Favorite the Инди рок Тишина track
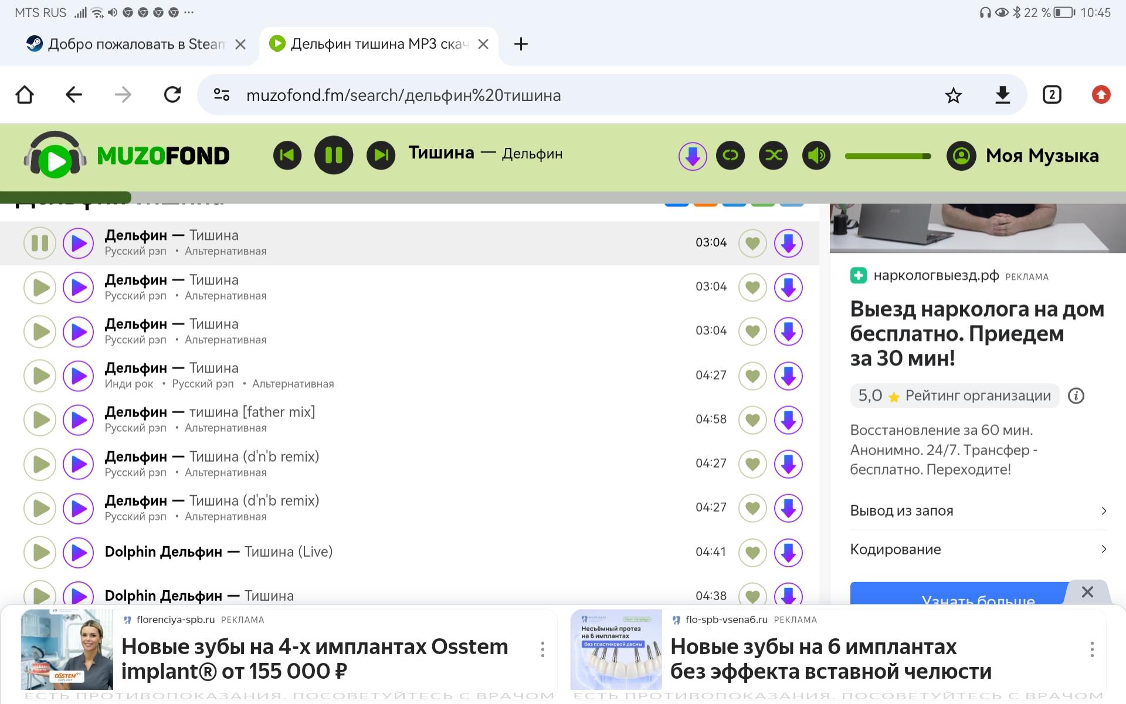Viewport: 1126px width, 704px height. (x=752, y=375)
